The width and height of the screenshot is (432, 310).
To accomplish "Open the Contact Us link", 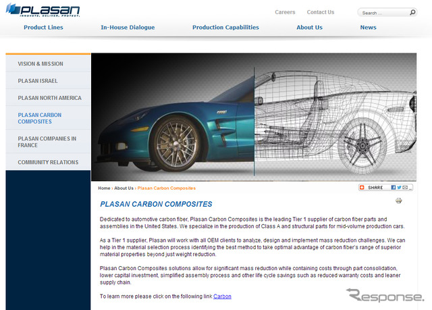I will click(321, 12).
